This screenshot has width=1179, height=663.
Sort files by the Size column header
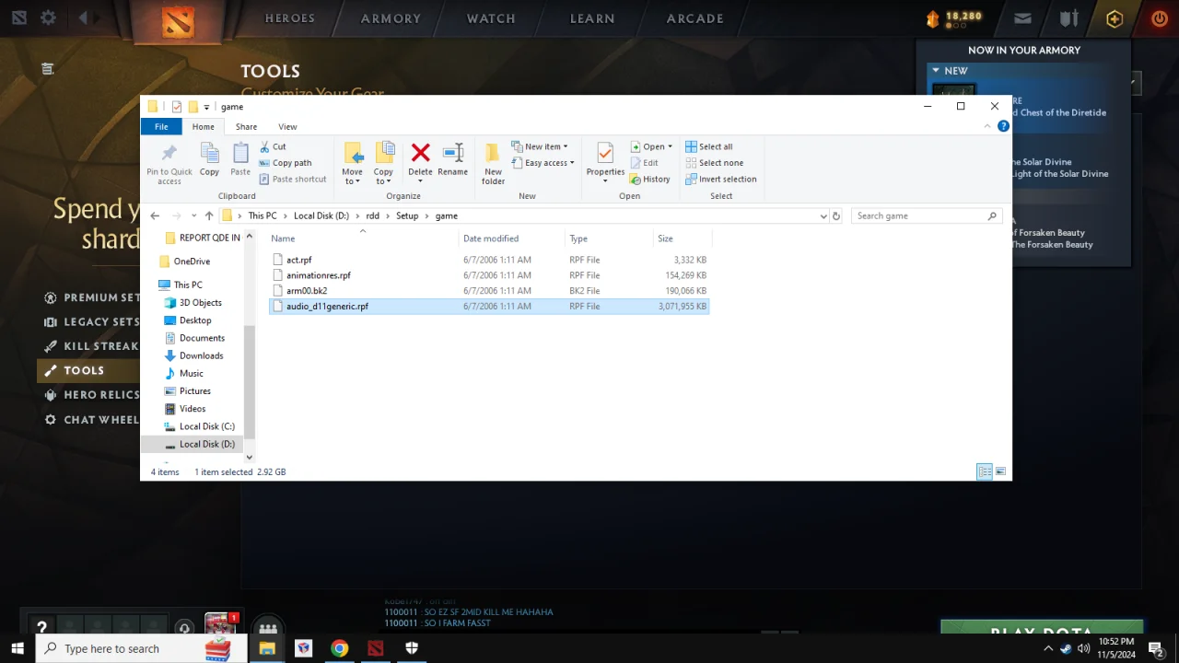click(x=682, y=238)
